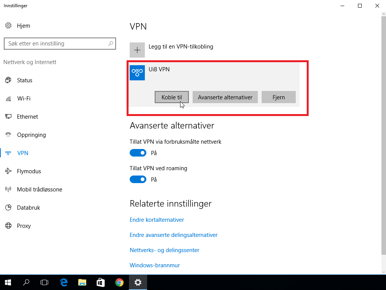Open the Wi-Fi settings section
This screenshot has width=386, height=290.
[24, 99]
